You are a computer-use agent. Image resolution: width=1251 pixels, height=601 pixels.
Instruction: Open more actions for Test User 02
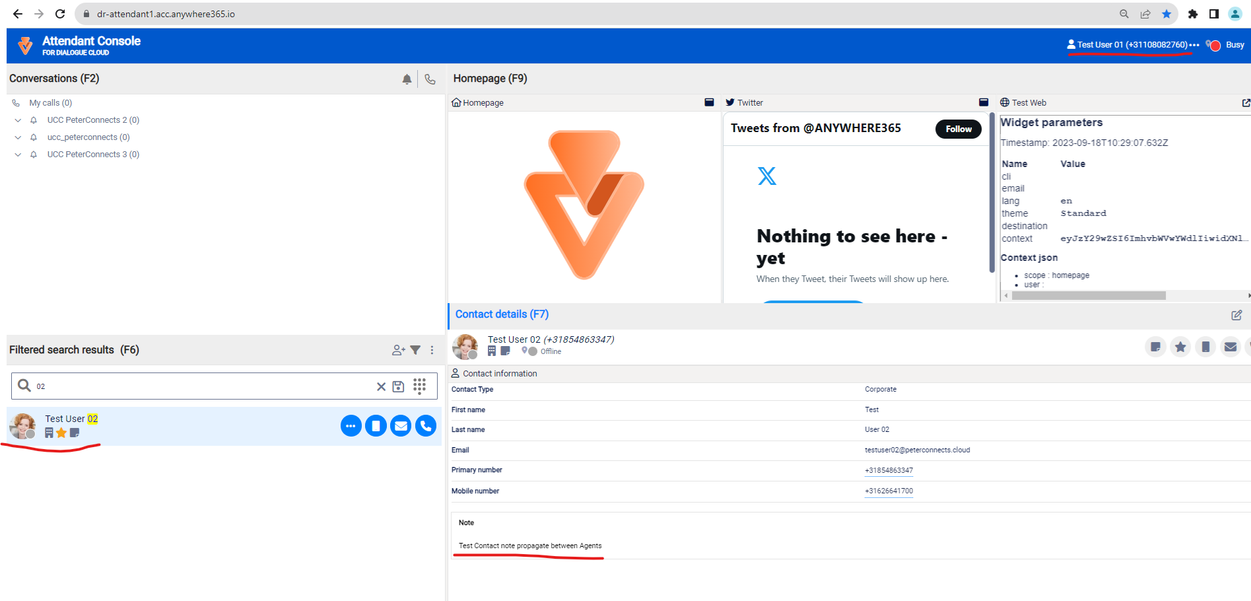[x=351, y=426]
